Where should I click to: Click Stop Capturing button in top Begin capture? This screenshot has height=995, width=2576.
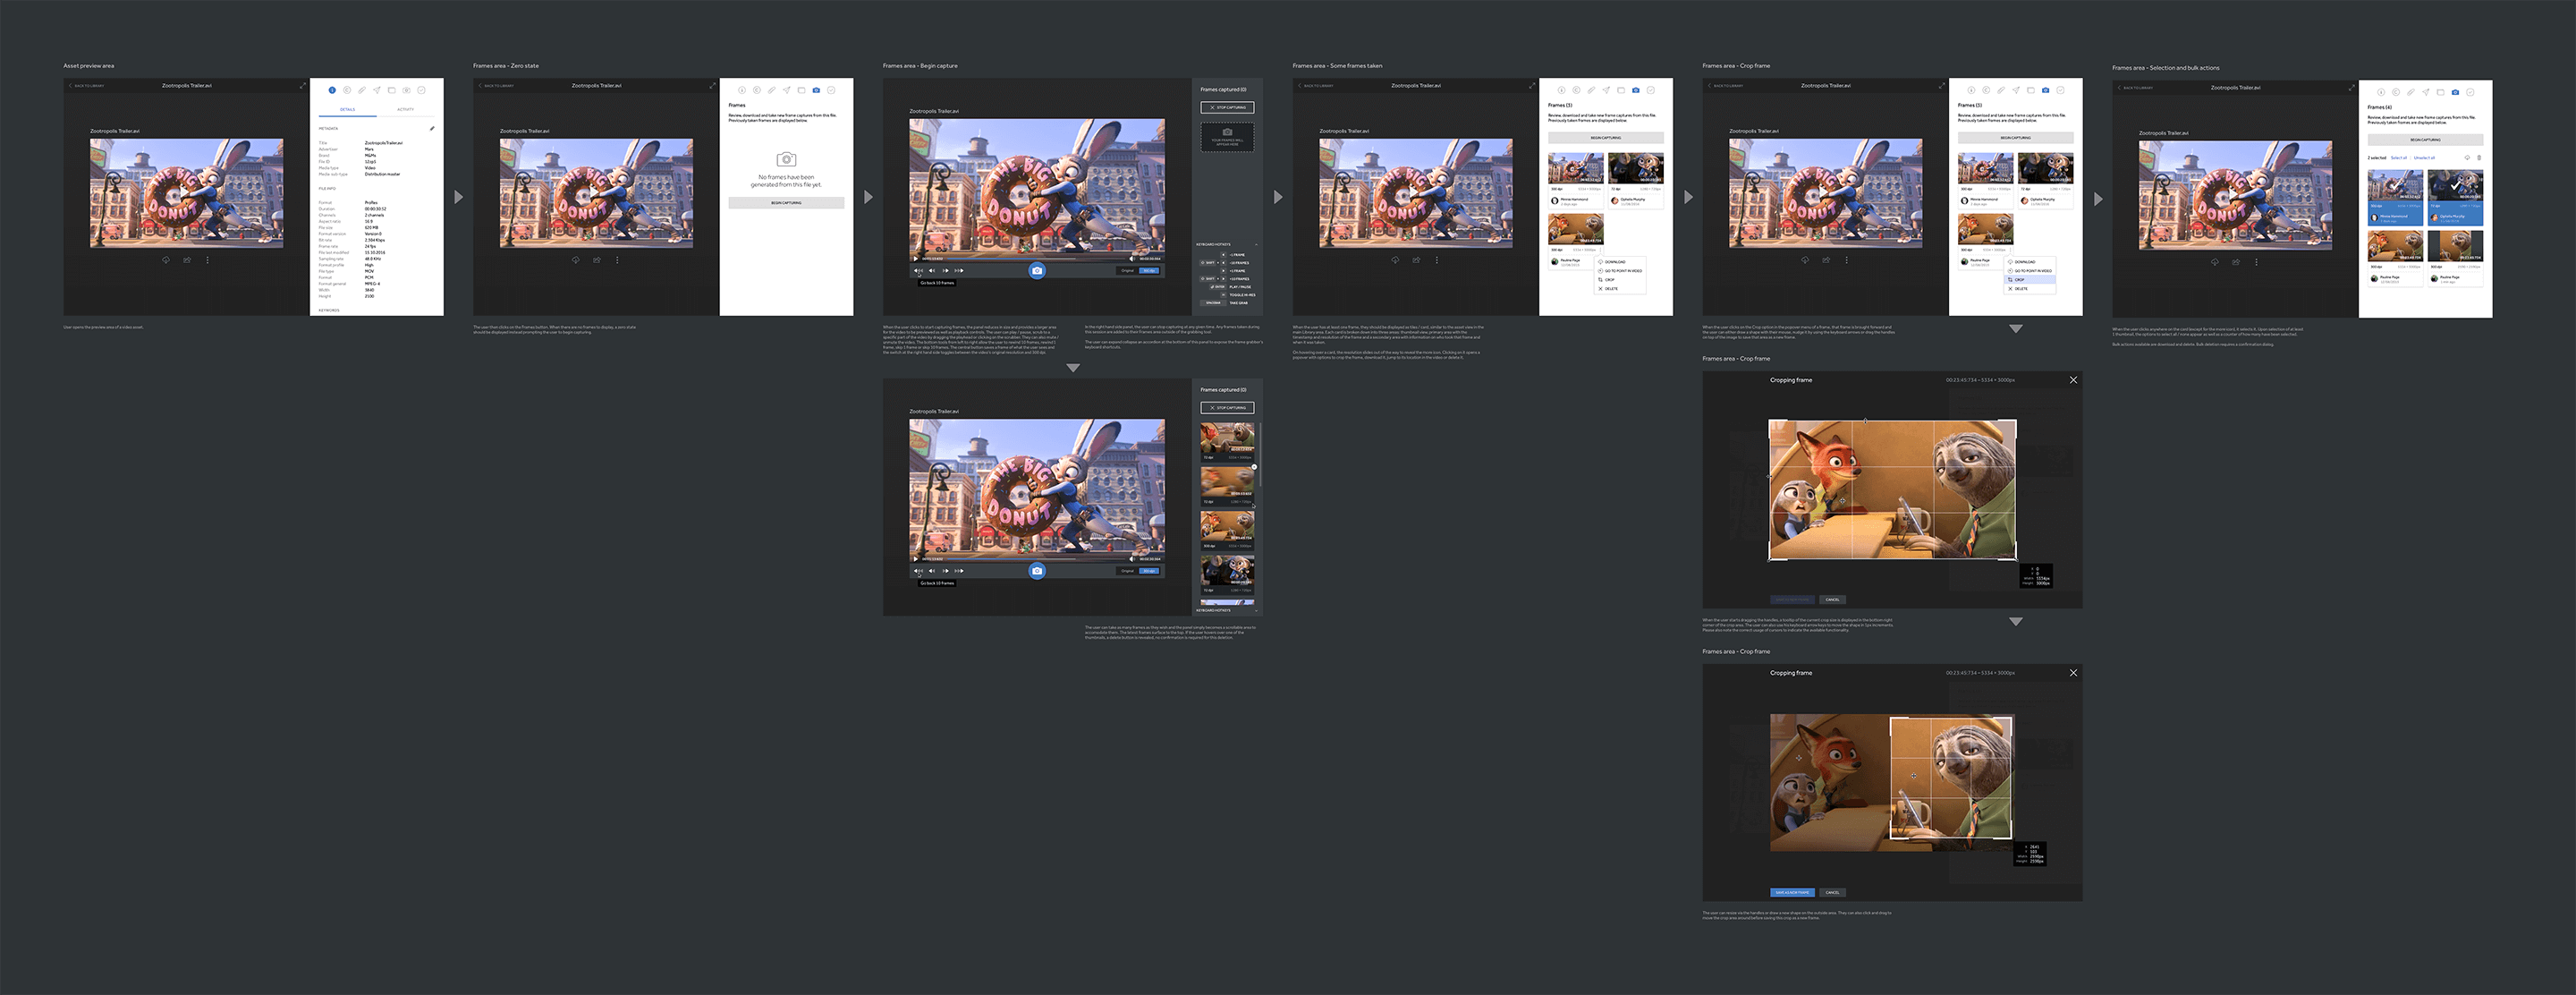[1227, 107]
